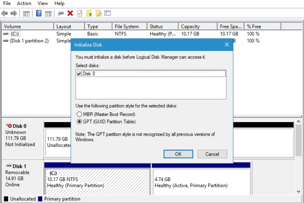
Task: Click the Show/Hide Console Tree icon
Action: point(26,14)
